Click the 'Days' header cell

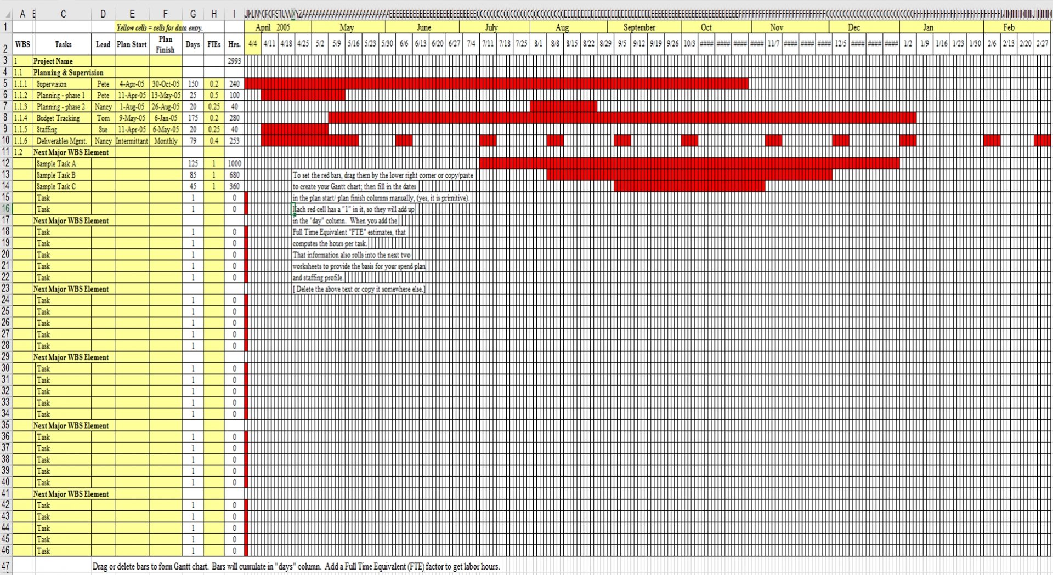pos(193,44)
